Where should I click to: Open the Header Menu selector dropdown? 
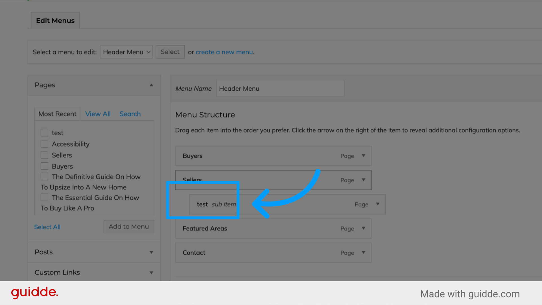pos(126,52)
